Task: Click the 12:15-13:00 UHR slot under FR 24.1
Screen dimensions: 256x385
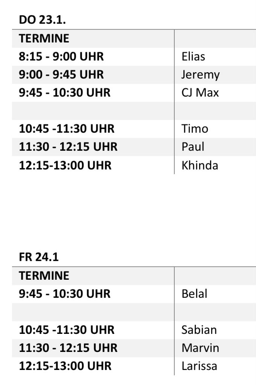Action: (x=65, y=366)
